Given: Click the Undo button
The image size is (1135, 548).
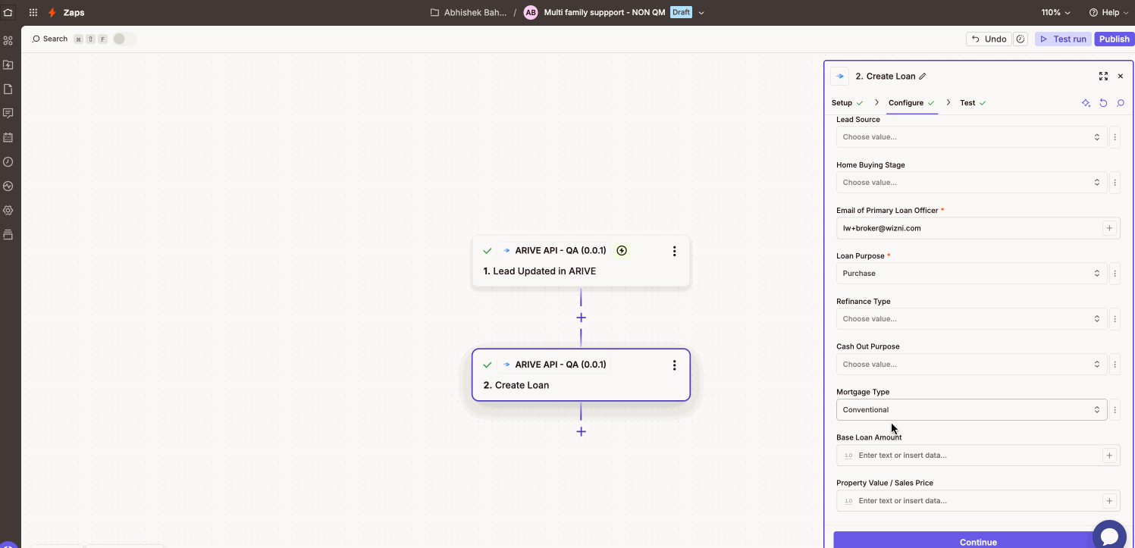Looking at the screenshot, I should point(989,39).
